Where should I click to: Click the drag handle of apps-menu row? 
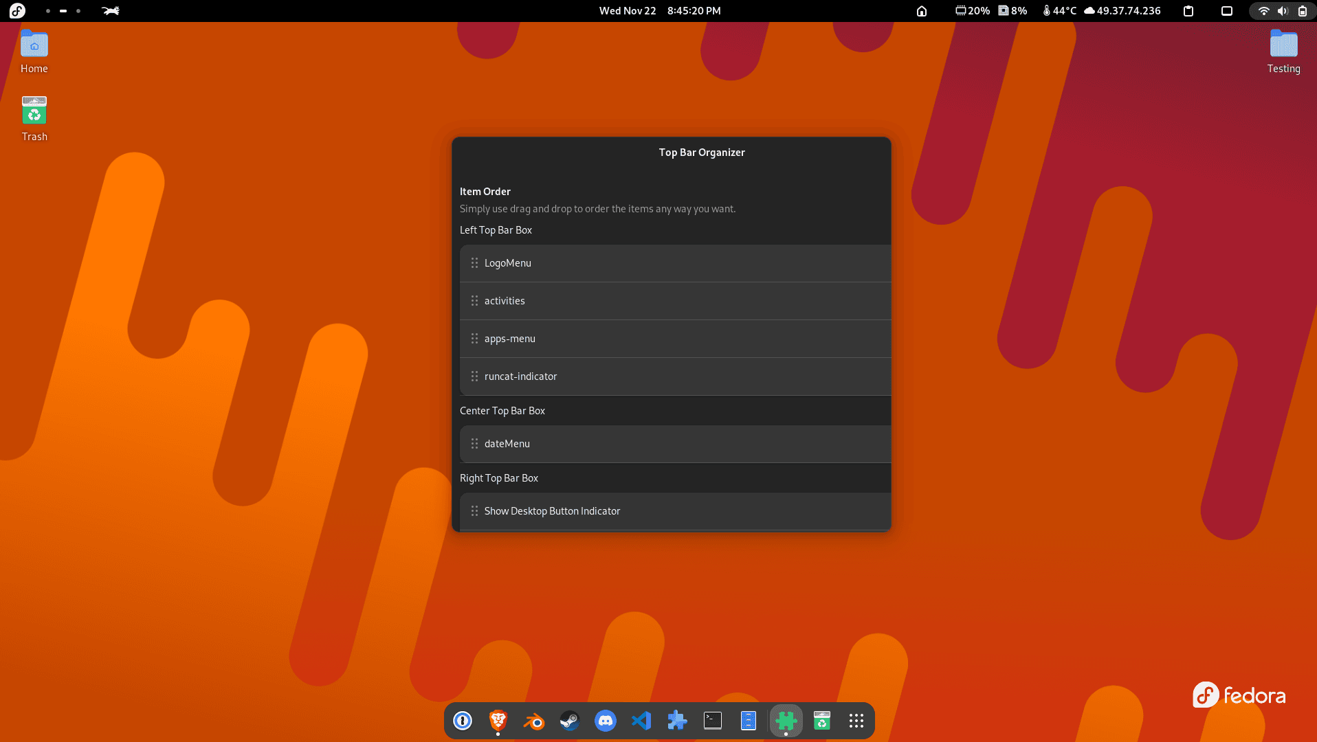click(x=474, y=339)
